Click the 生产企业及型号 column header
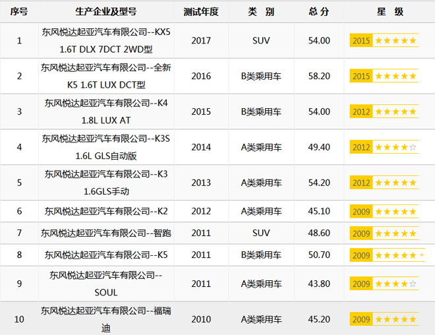Image resolution: width=435 pixels, height=335 pixels. [x=106, y=12]
